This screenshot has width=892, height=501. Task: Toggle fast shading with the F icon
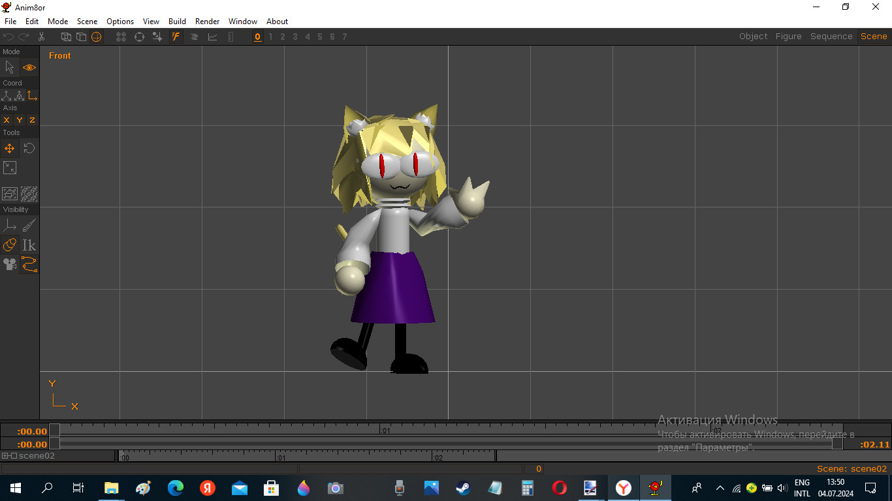pos(175,37)
